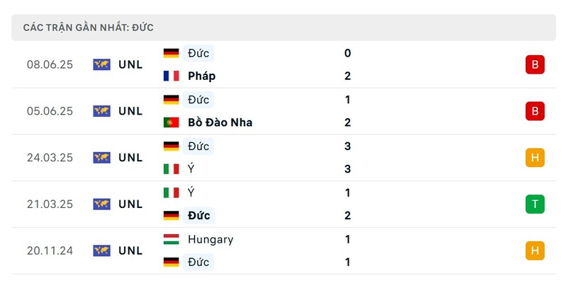The width and height of the screenshot is (567, 283).
Task: Click the Italy flag in the 21.03.25 match
Action: point(171,192)
